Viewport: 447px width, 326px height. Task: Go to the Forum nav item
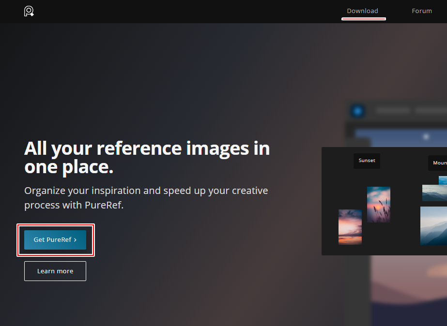[x=421, y=11]
